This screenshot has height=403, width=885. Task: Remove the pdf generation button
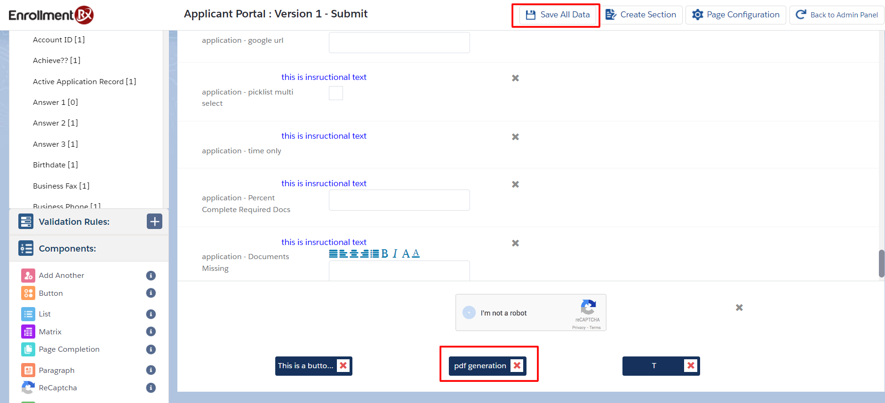point(517,366)
